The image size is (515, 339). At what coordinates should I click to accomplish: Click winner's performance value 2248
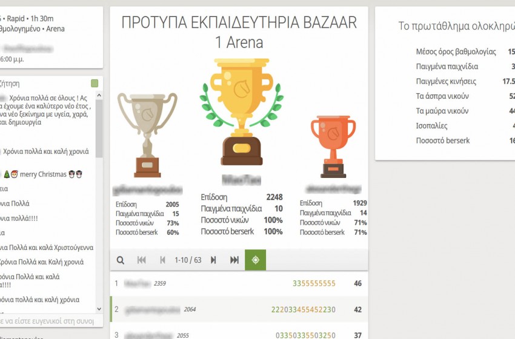274,197
